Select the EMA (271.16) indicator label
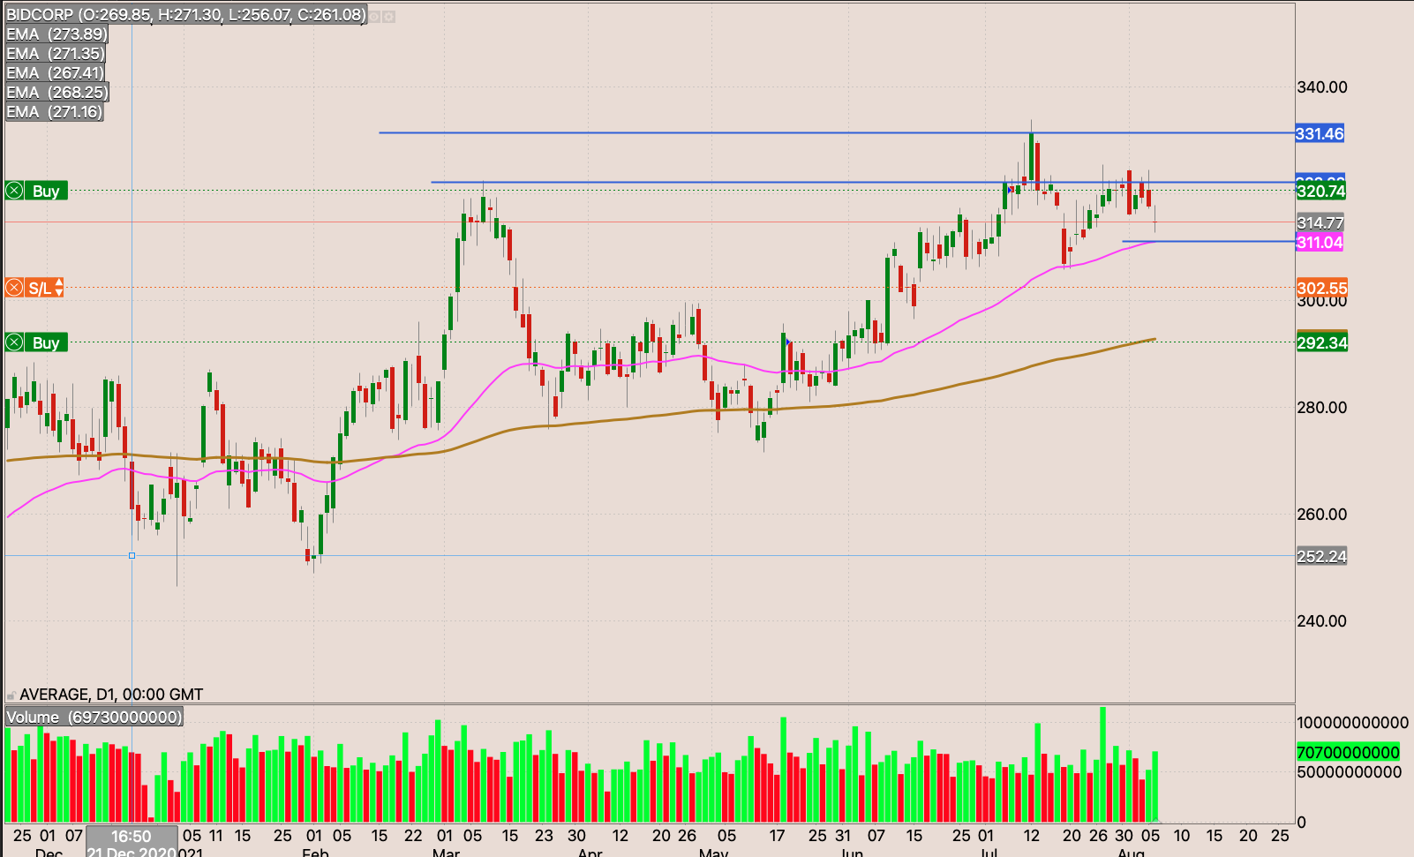 pyautogui.click(x=55, y=112)
